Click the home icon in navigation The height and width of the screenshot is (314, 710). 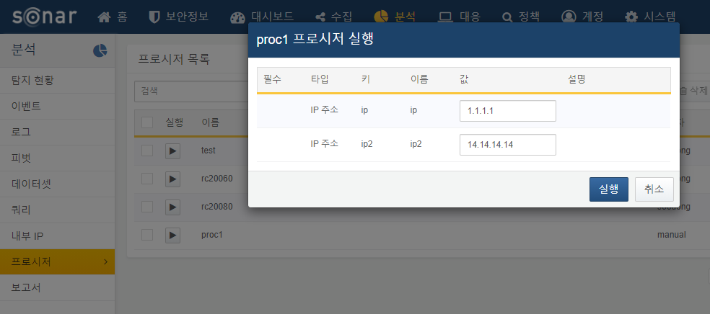tap(104, 17)
